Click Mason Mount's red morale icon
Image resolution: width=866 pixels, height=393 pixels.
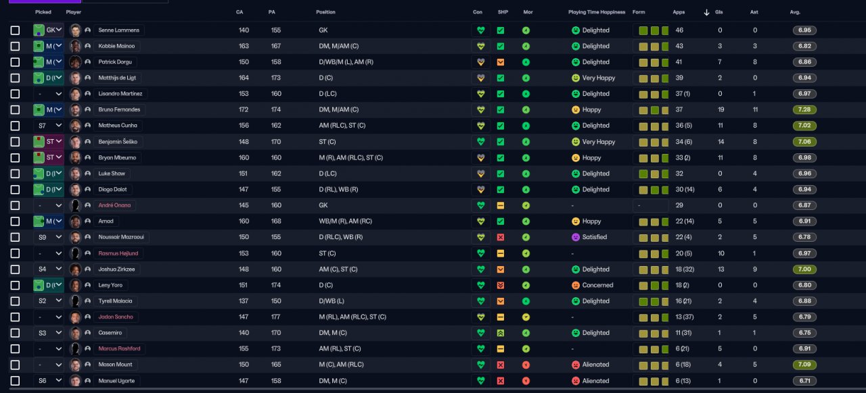click(x=526, y=365)
